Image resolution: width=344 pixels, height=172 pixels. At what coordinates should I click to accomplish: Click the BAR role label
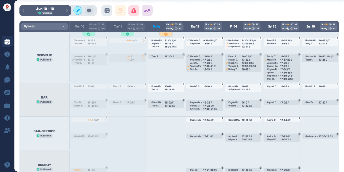coord(44,97)
